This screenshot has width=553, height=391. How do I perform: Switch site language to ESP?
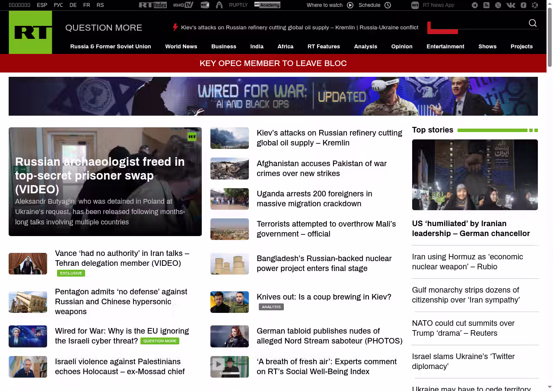click(42, 5)
